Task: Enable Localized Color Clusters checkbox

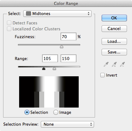Action: click(9, 29)
